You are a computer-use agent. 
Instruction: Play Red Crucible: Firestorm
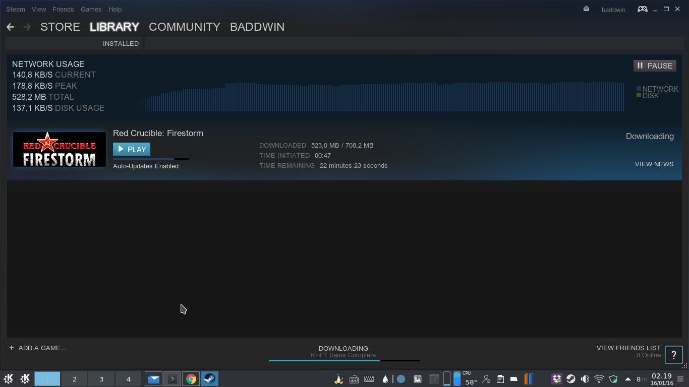coord(132,149)
